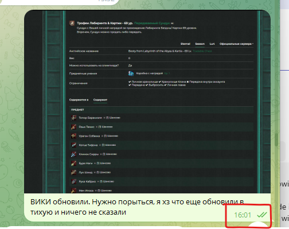Click the Клинок Сирры blade icon
The image size is (289, 229).
[x=73, y=154]
